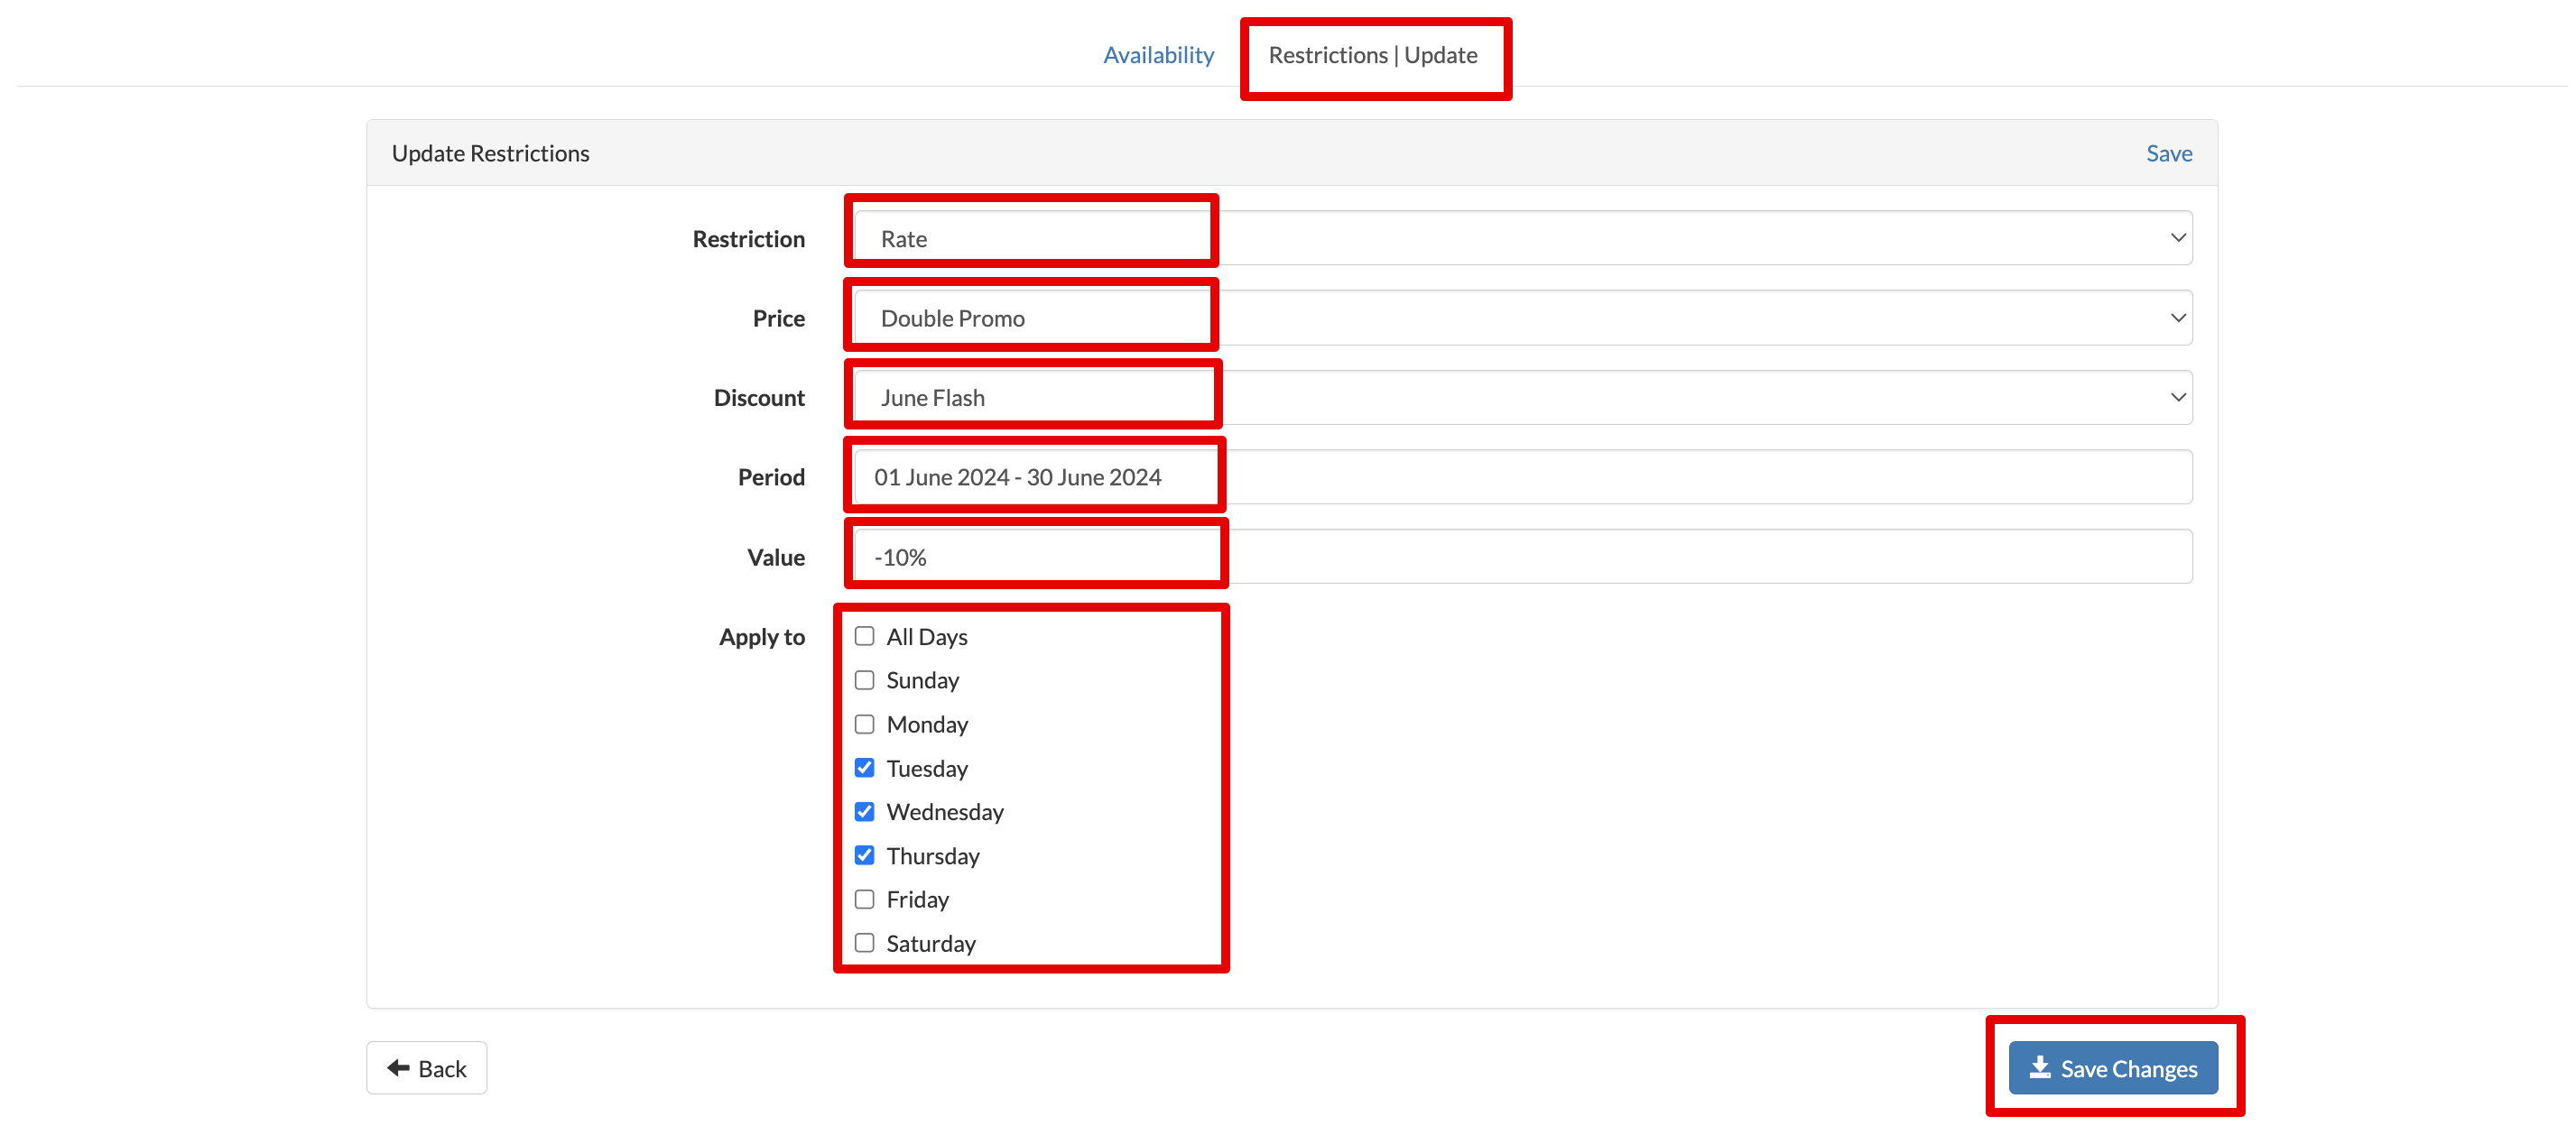The width and height of the screenshot is (2576, 1135).
Task: Check the All Days checkbox
Action: click(x=864, y=636)
